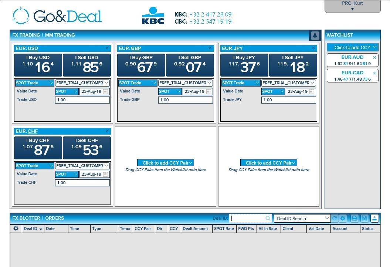Open column settings gear in blotter header
The image size is (390, 267).
click(16, 229)
